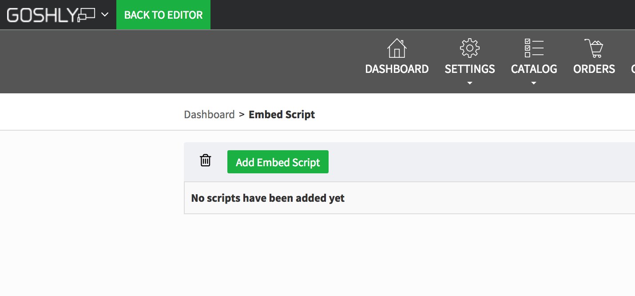Open the chevron dropdown beside the GOSHLY logo
The width and height of the screenshot is (635, 296).
[105, 15]
